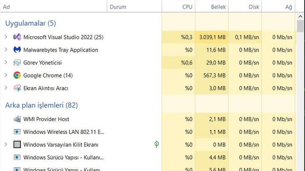The height and width of the screenshot is (171, 305).
Task: Select Görev Yöneticisi row name
Action: click(x=43, y=62)
